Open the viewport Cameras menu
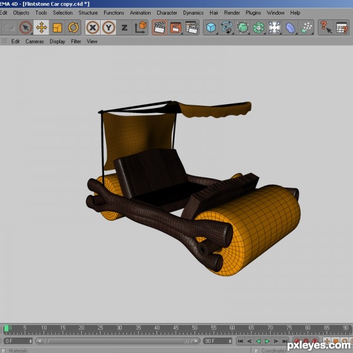Viewport: 353px width, 353px height. click(x=35, y=41)
